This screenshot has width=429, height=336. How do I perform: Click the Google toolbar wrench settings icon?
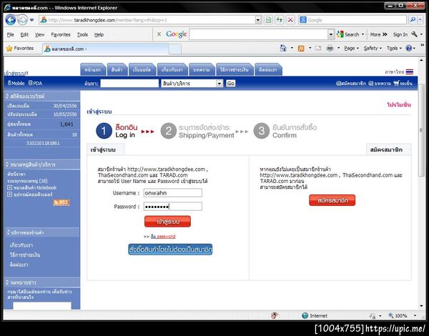pyautogui.click(x=414, y=34)
